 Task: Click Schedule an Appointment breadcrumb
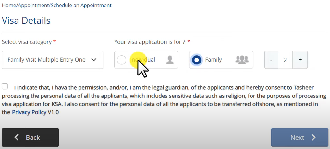point(81,5)
